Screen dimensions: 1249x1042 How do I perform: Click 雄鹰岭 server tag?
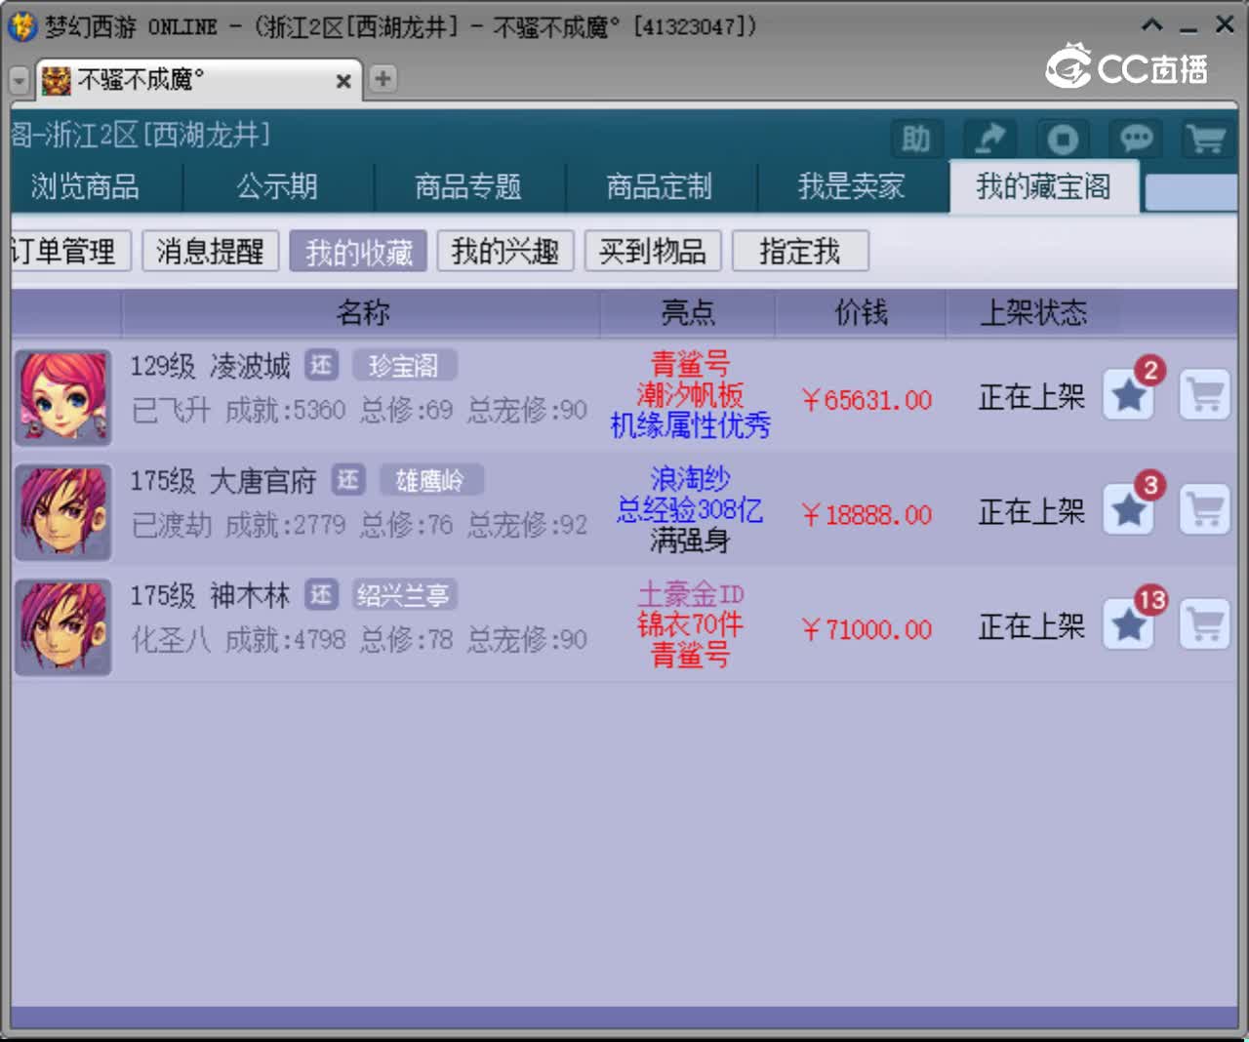(x=430, y=480)
